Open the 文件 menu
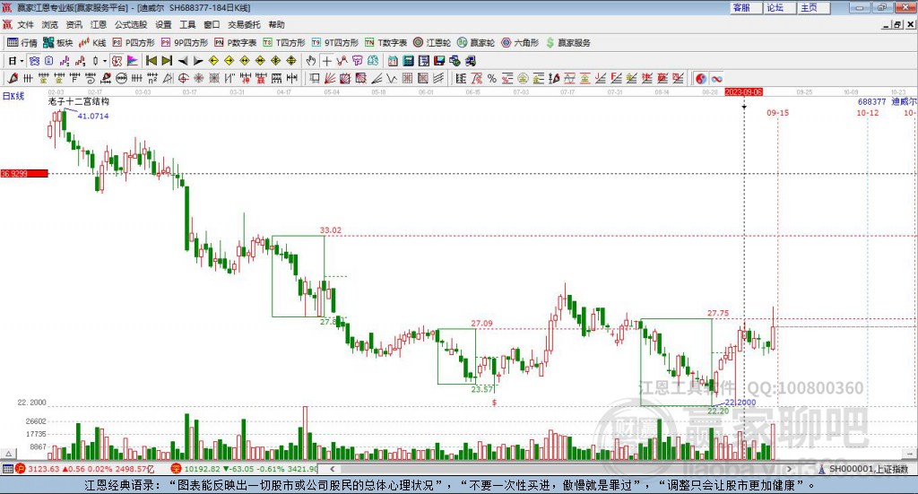 25,24
